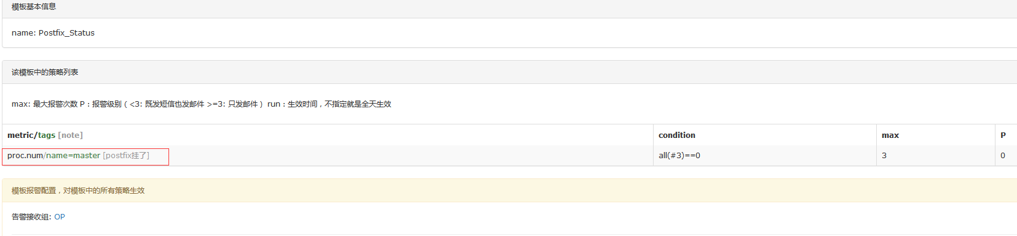
Task: Click the 告警接收组 label
Action: (x=31, y=217)
